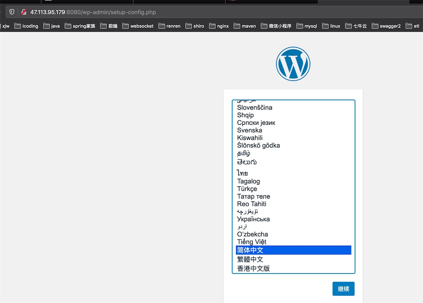Image resolution: width=423 pixels, height=303 pixels.
Task: Click the shield tracking protection icon
Action: tap(11, 12)
